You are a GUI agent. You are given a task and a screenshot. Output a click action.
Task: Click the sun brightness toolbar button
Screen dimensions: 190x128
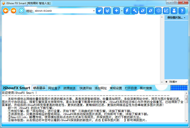coord(158,11)
